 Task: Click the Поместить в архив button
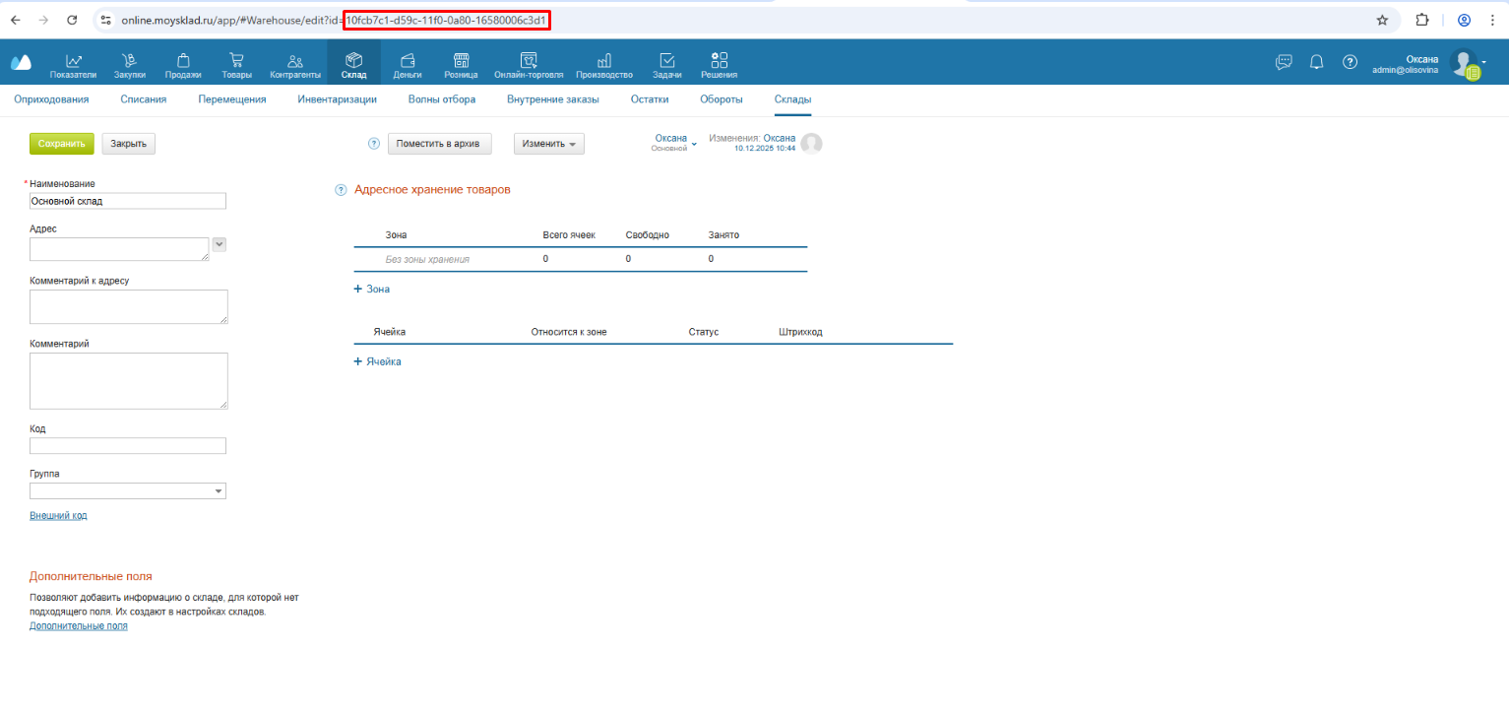coord(438,144)
